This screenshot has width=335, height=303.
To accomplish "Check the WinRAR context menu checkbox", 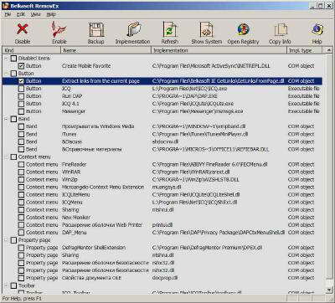I will [21, 172].
